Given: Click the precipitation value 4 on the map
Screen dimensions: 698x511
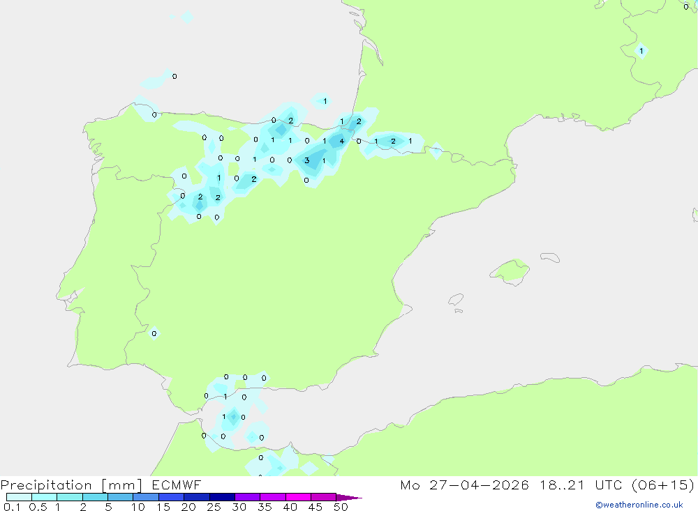Looking at the screenshot, I should 341,142.
